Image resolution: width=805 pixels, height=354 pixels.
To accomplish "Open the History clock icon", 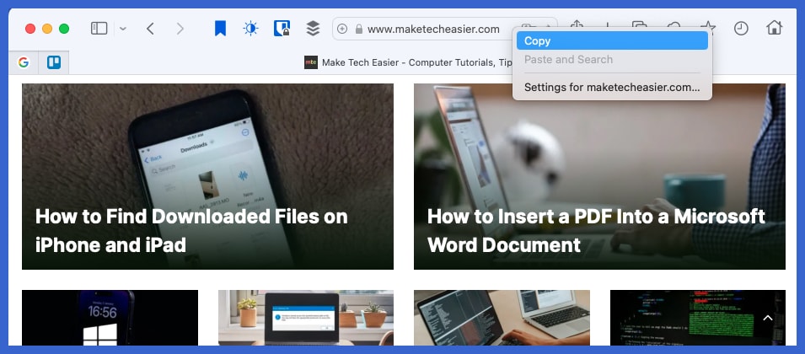I will click(x=741, y=28).
